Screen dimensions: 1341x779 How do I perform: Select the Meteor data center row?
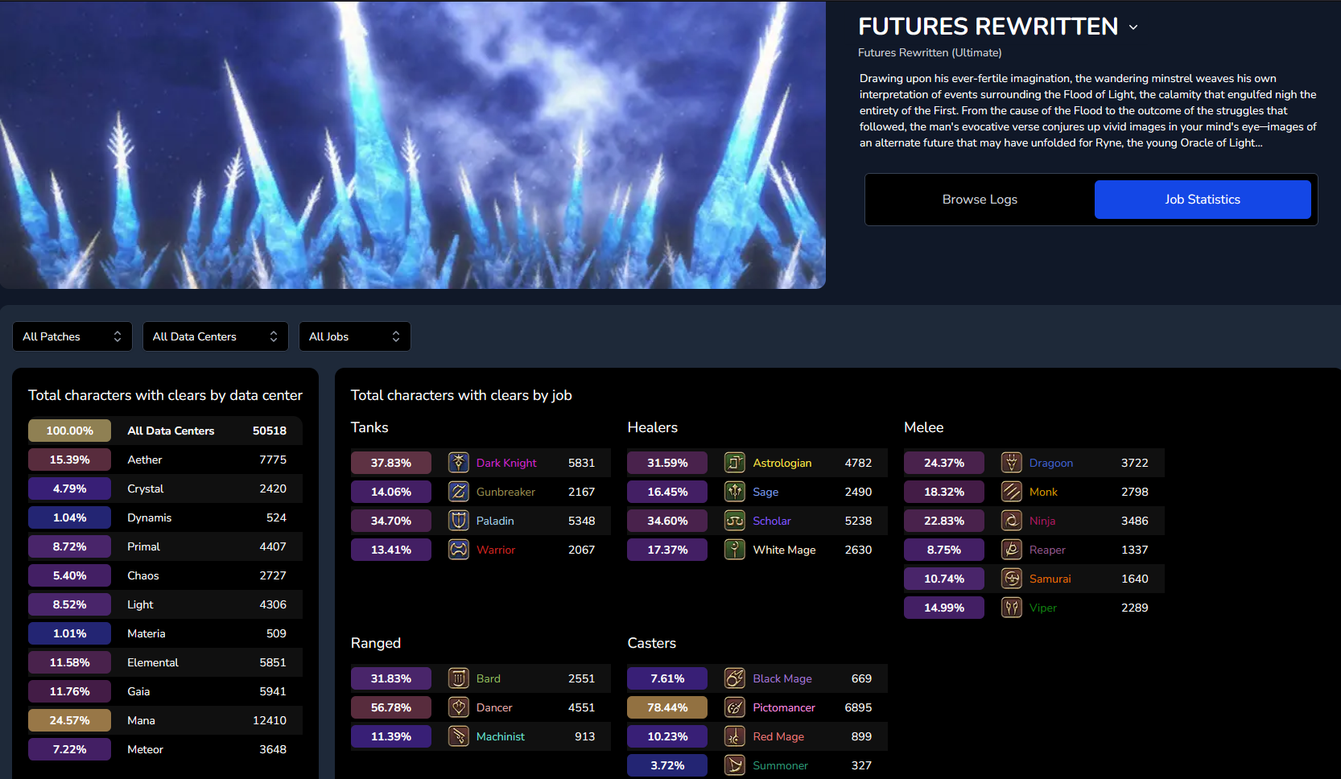pos(165,749)
